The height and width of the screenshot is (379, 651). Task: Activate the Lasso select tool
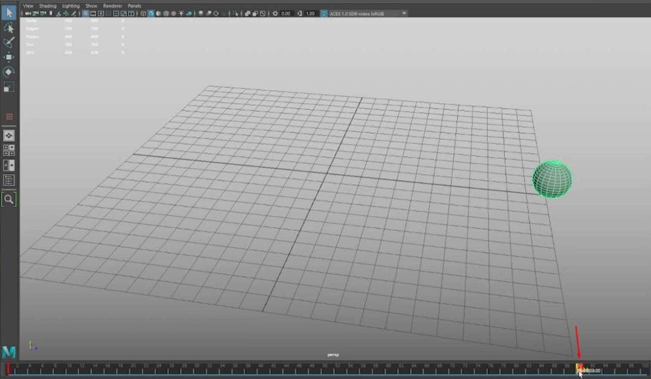point(9,27)
